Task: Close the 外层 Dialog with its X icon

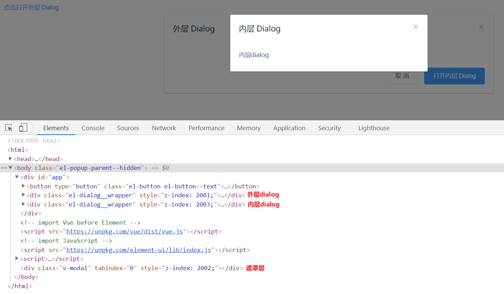Action: (x=481, y=27)
